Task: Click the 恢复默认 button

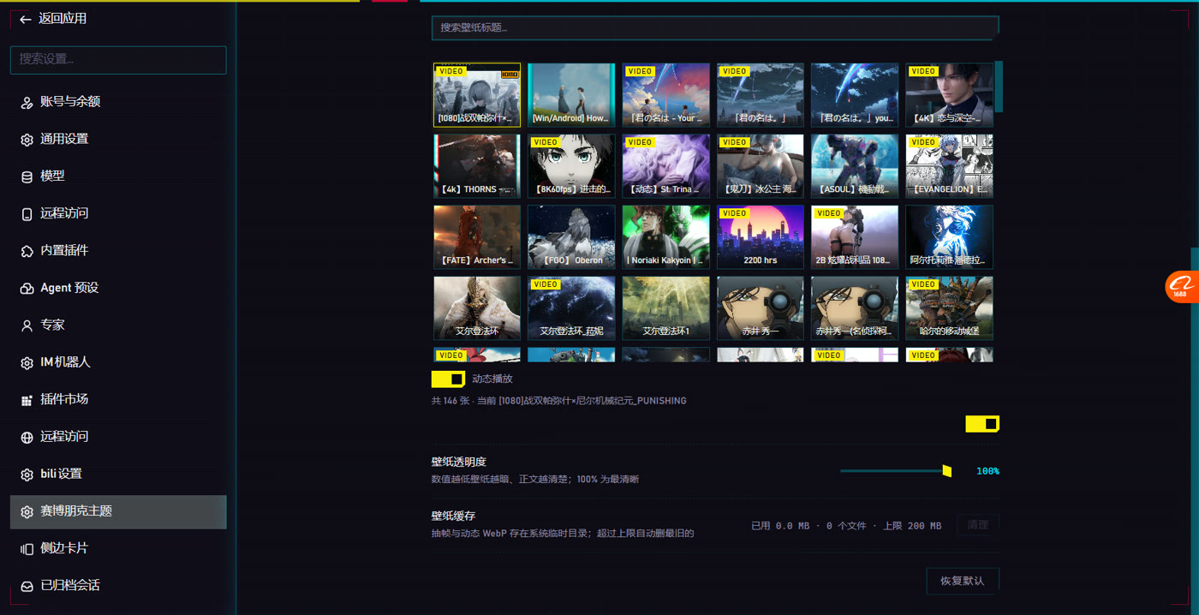Action: (963, 581)
